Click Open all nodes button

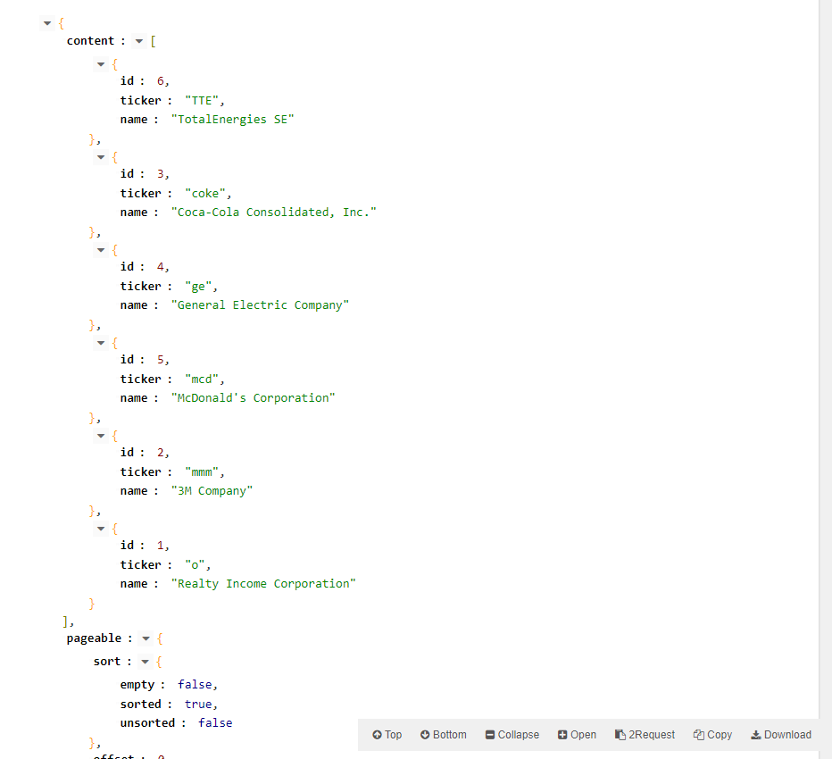577,735
